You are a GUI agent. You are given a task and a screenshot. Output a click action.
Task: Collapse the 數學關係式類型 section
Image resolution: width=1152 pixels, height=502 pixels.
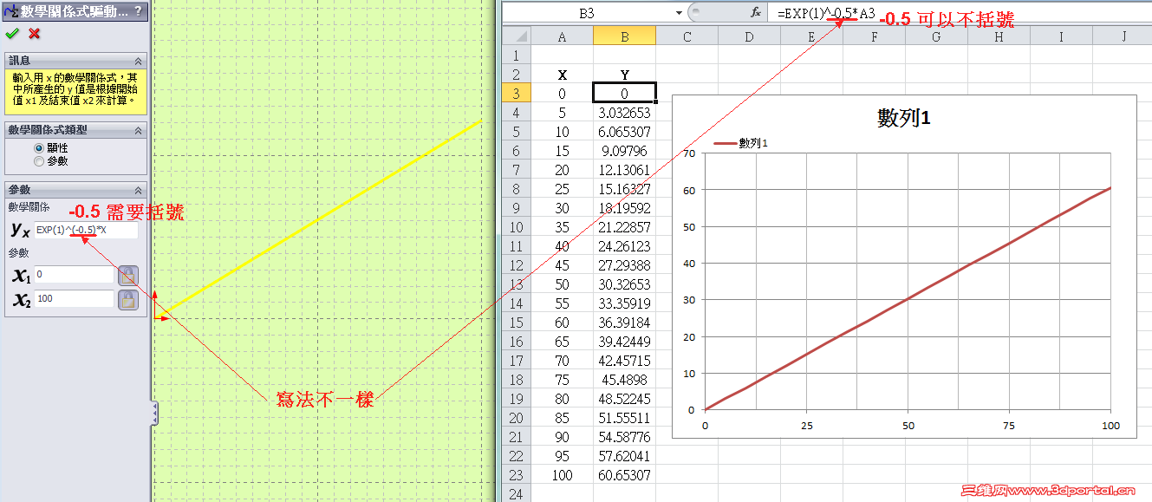pyautogui.click(x=138, y=130)
